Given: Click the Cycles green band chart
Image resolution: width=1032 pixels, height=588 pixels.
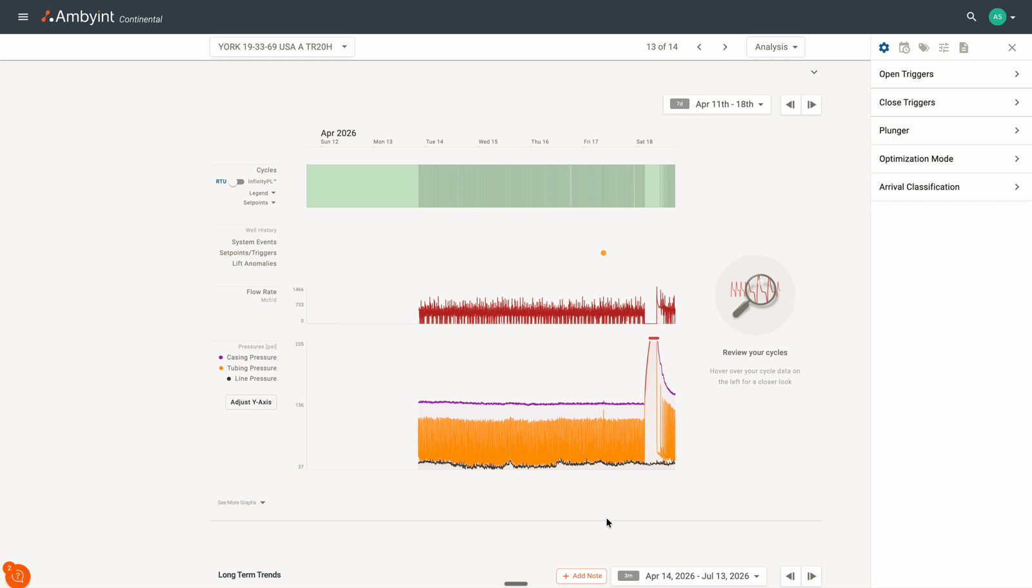Looking at the screenshot, I should (491, 186).
